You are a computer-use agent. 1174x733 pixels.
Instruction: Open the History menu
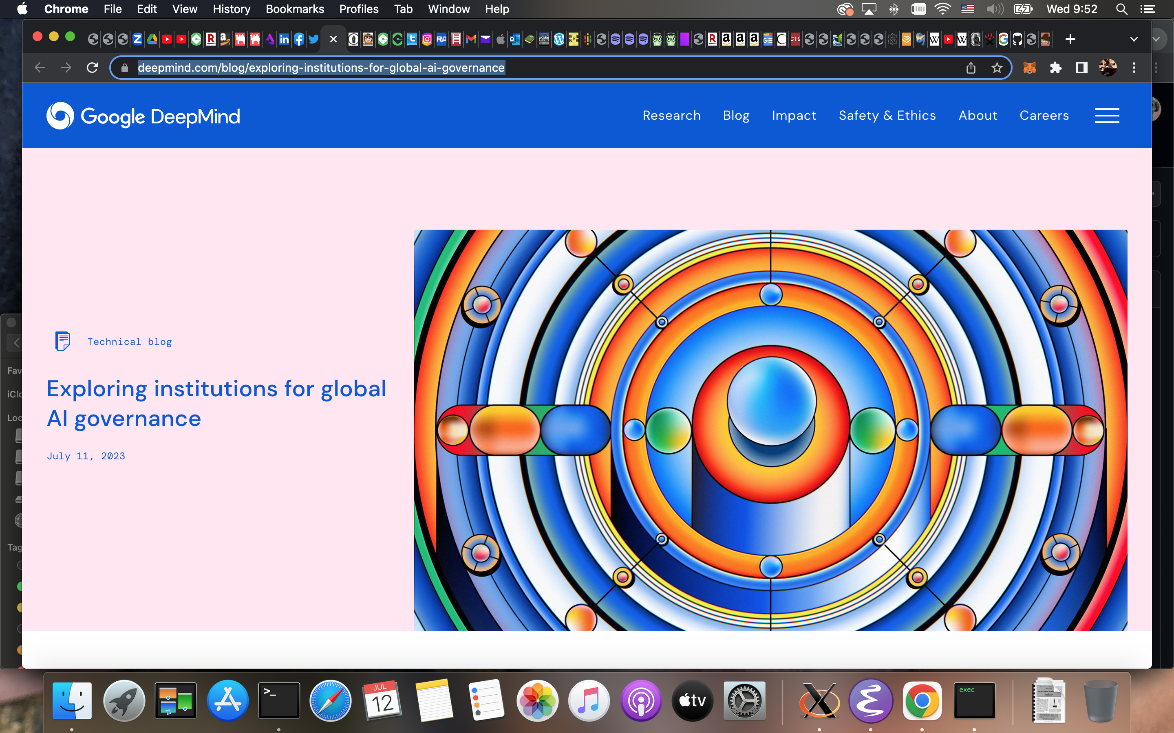pyautogui.click(x=232, y=9)
